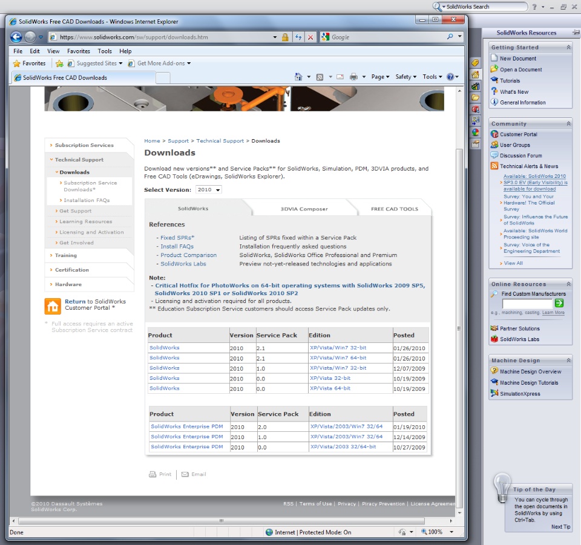Screen dimensions: 581x545
Task: Click the SolidWorks Search field
Action: point(486,7)
